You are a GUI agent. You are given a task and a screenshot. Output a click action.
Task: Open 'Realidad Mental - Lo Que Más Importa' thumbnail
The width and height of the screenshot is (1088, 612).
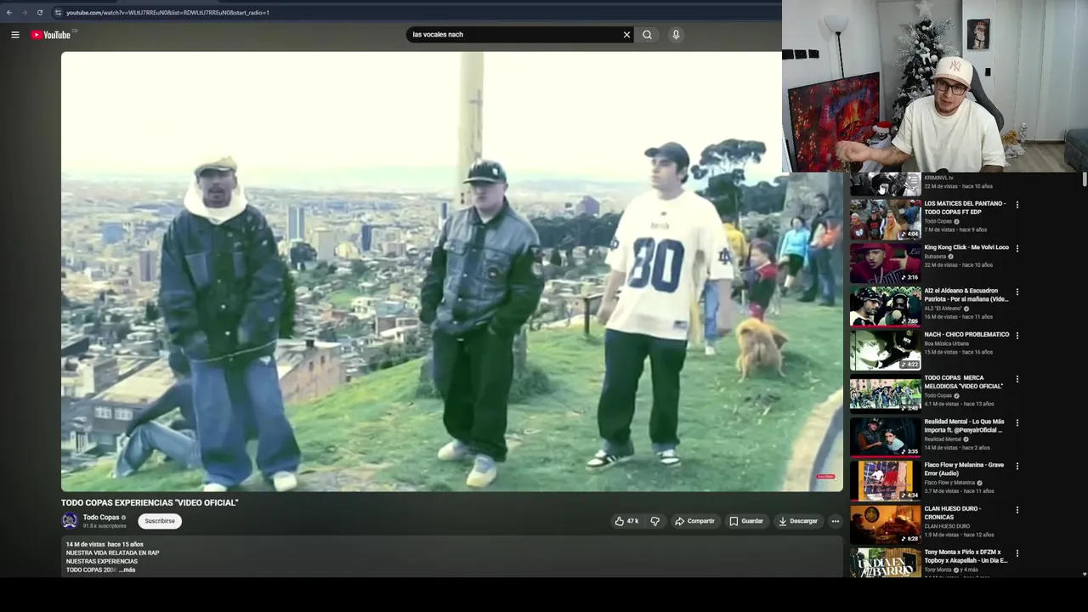click(885, 437)
